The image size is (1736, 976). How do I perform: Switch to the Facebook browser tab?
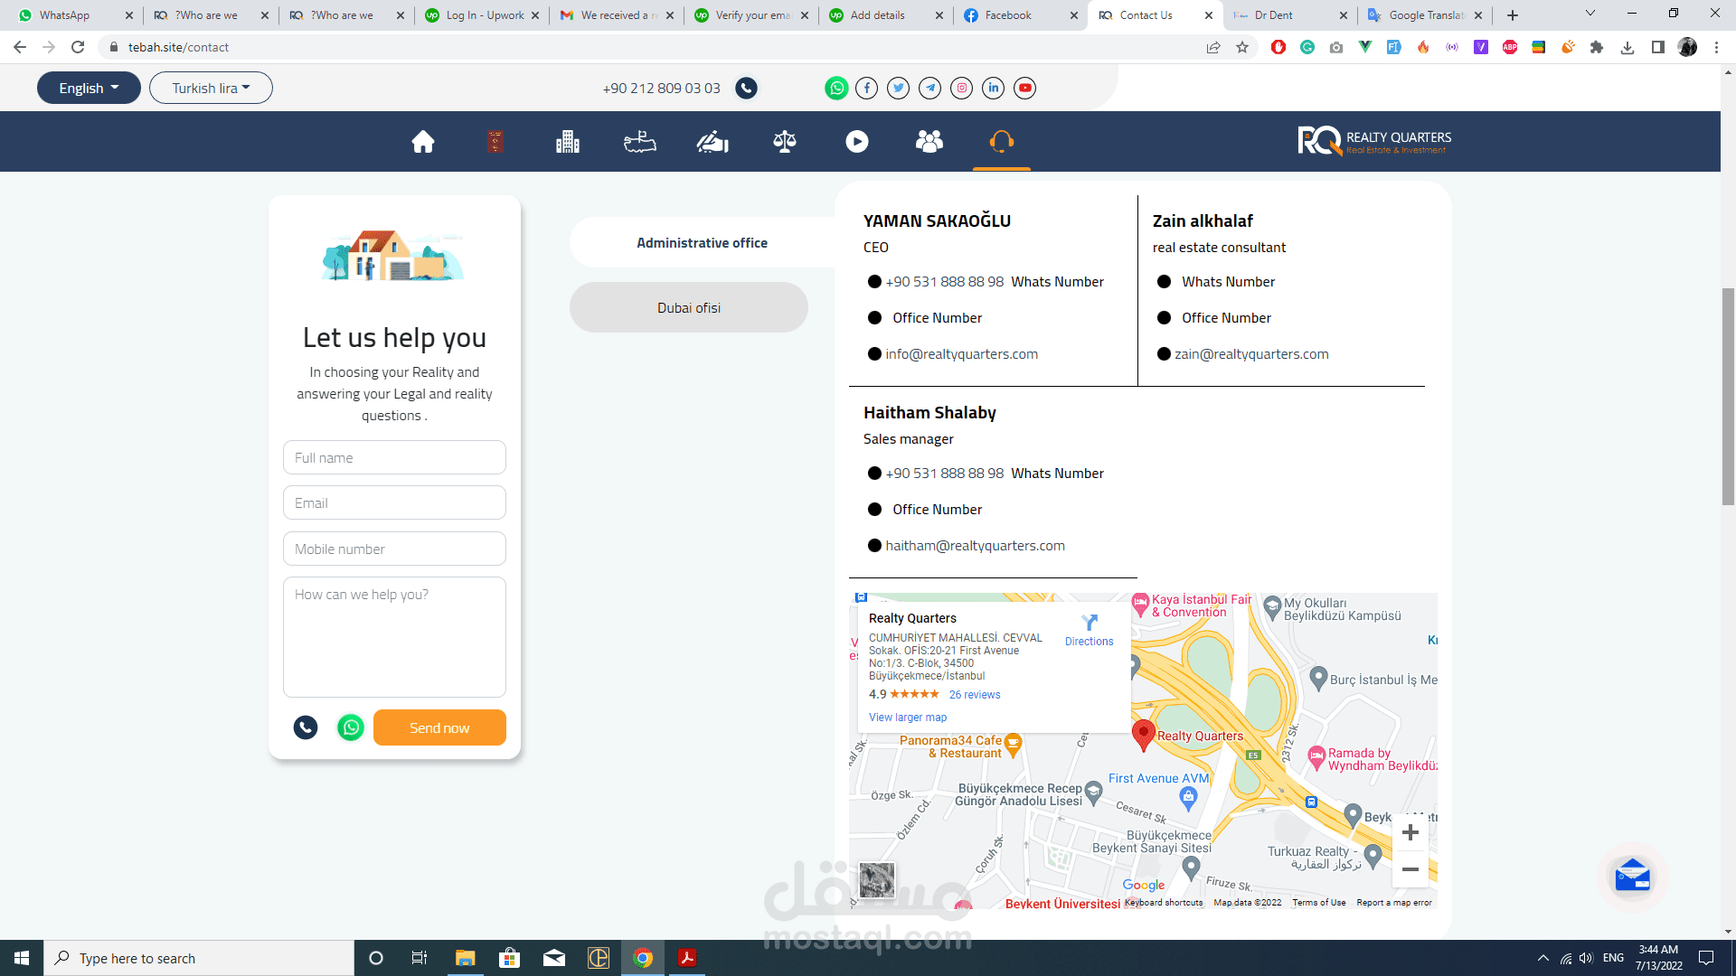click(1008, 15)
